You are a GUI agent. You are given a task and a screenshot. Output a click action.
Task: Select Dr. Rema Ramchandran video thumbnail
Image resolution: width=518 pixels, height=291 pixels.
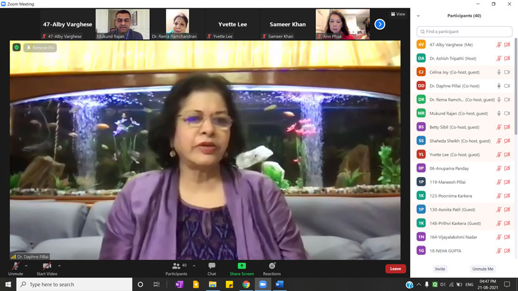pyautogui.click(x=177, y=24)
